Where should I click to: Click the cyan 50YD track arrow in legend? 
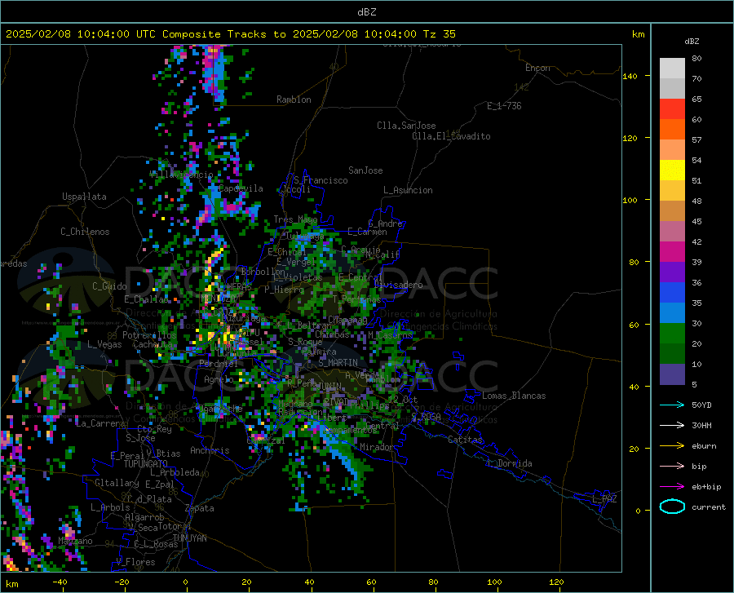click(672, 405)
